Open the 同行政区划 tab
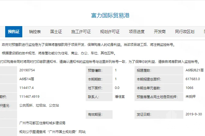Screen dimensions: 205x136 pyautogui.click(x=185, y=32)
